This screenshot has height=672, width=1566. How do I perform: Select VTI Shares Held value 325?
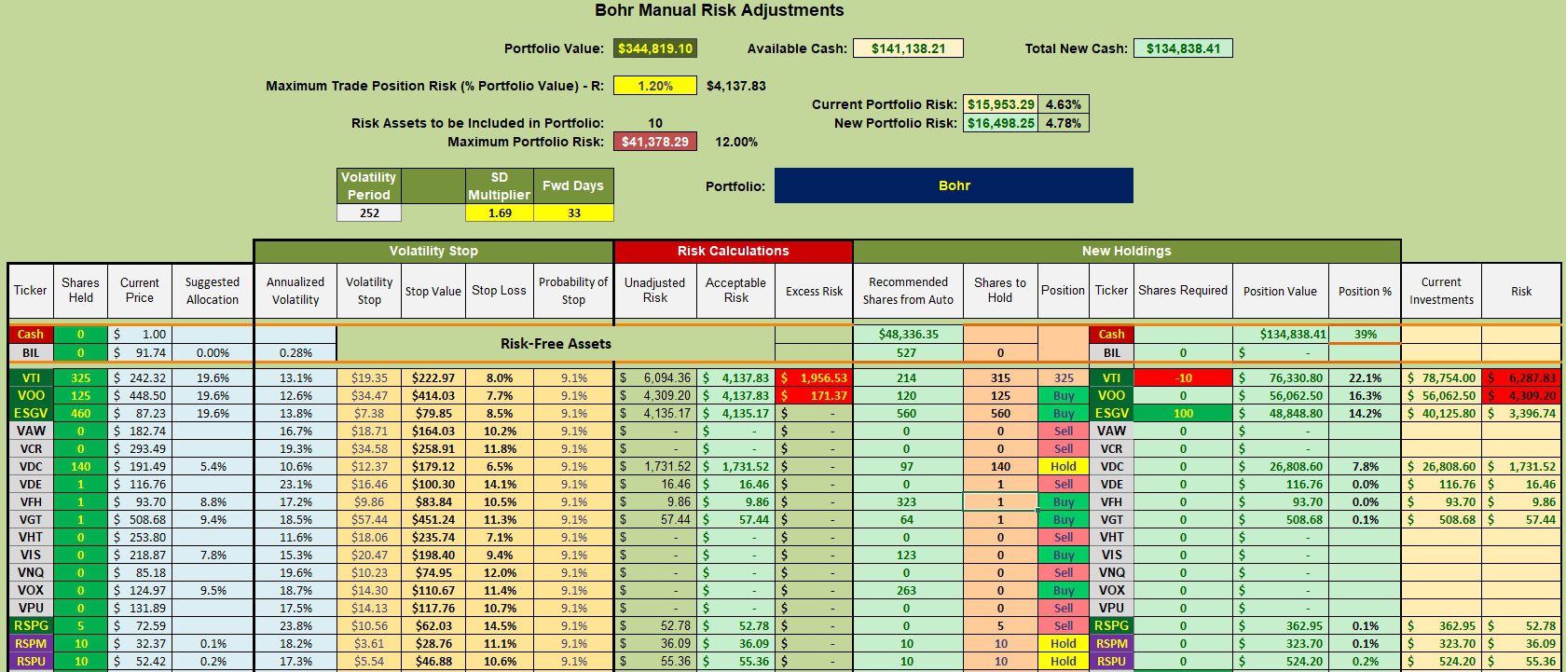coord(81,378)
